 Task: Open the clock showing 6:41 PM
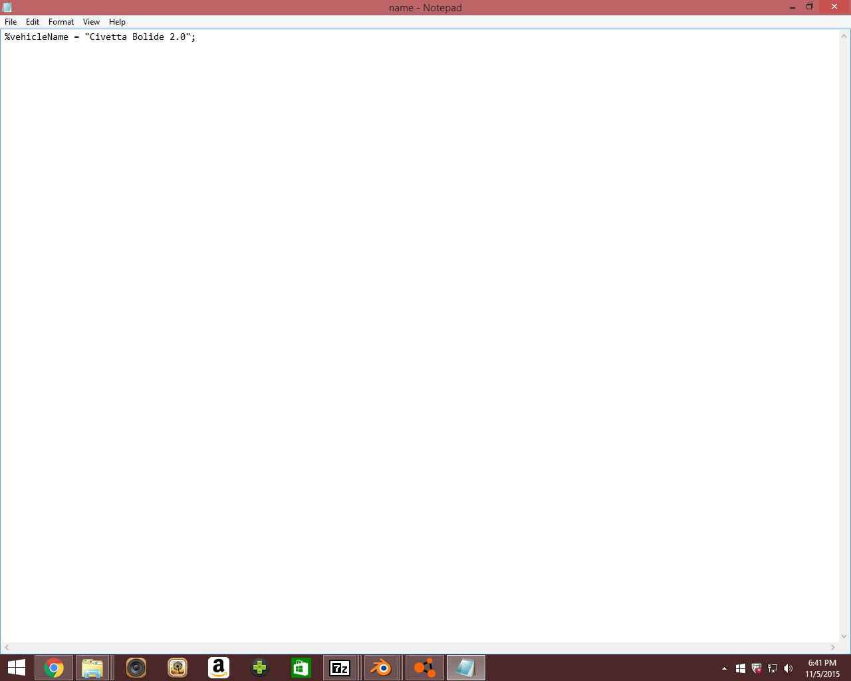[x=822, y=668]
